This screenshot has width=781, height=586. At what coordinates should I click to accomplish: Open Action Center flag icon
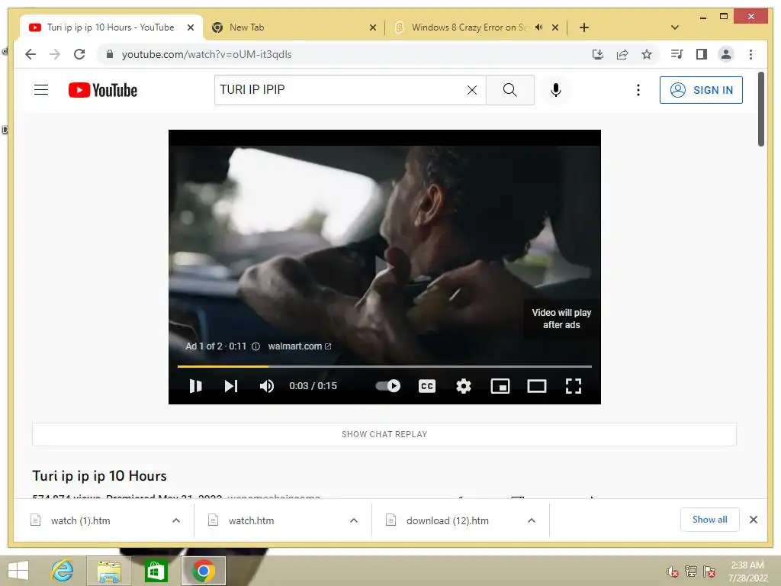pos(709,572)
